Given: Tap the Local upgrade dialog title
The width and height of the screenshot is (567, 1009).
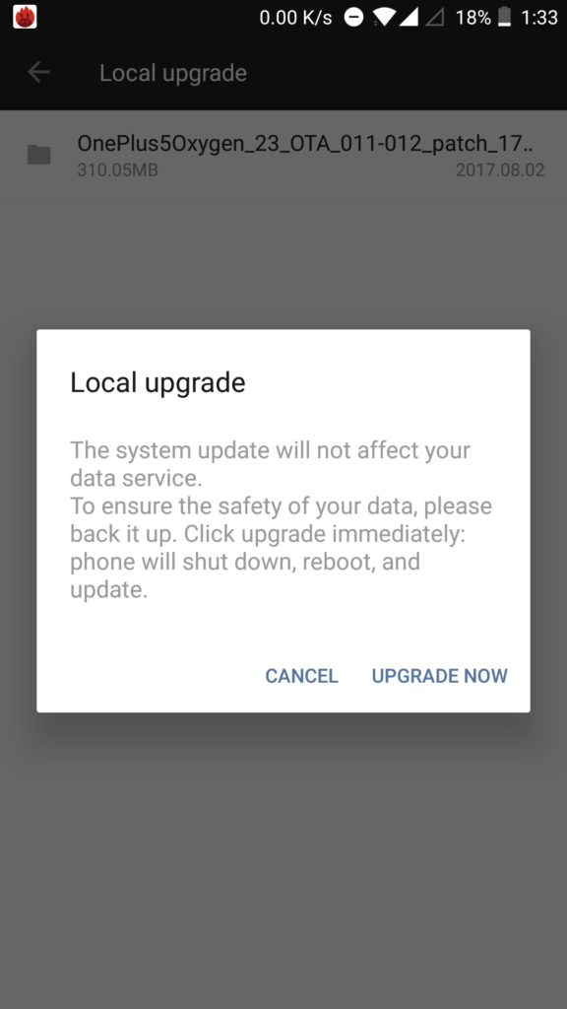Looking at the screenshot, I should (157, 383).
